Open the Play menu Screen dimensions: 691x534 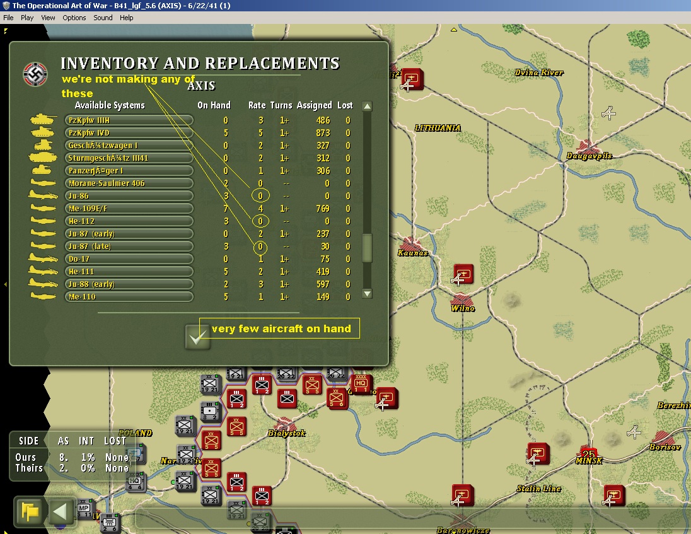pyautogui.click(x=27, y=18)
